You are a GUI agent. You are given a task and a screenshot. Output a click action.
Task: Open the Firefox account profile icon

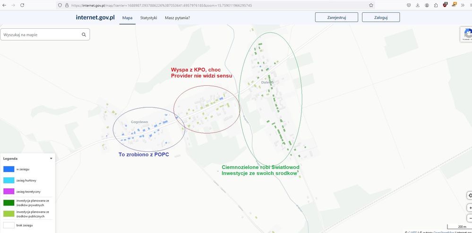click(x=427, y=5)
